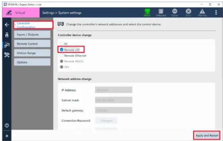The width and height of the screenshot is (223, 141).
Task: Click the Motor status icon
Action: point(147,13)
